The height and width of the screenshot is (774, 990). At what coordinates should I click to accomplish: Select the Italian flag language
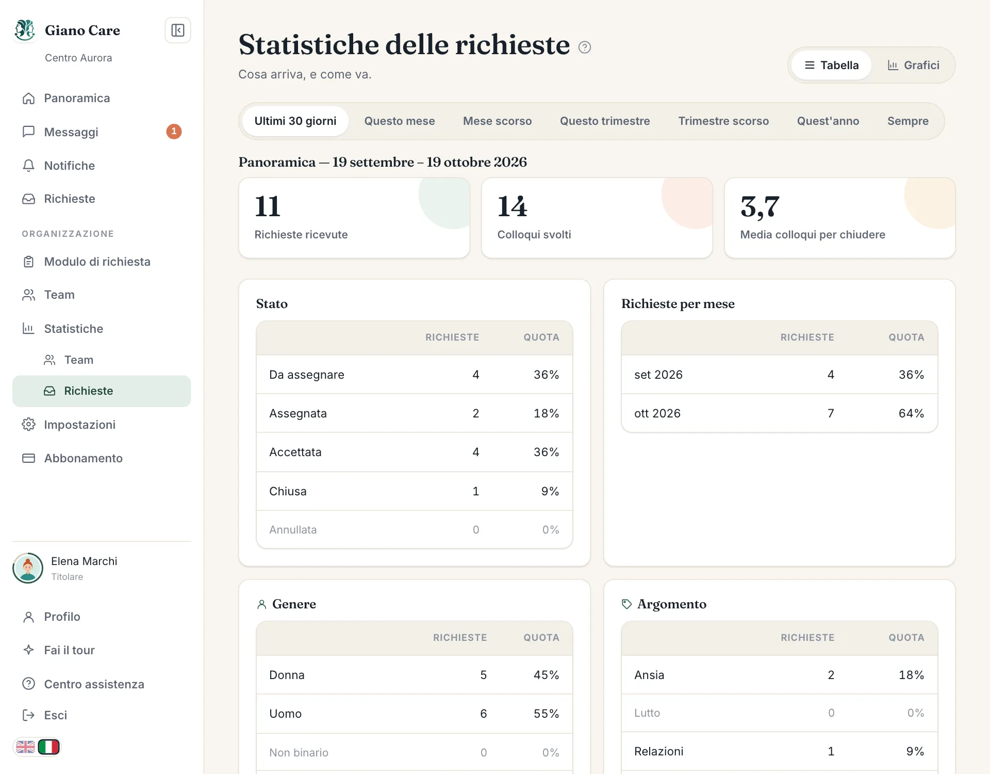pos(49,747)
